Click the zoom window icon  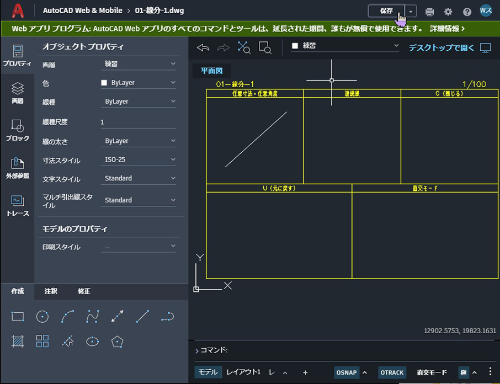265,48
